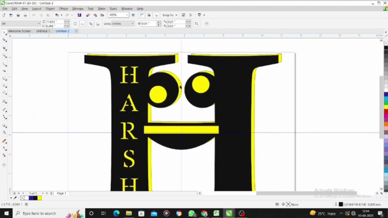Select the Parallel Dimension tool

4,110
